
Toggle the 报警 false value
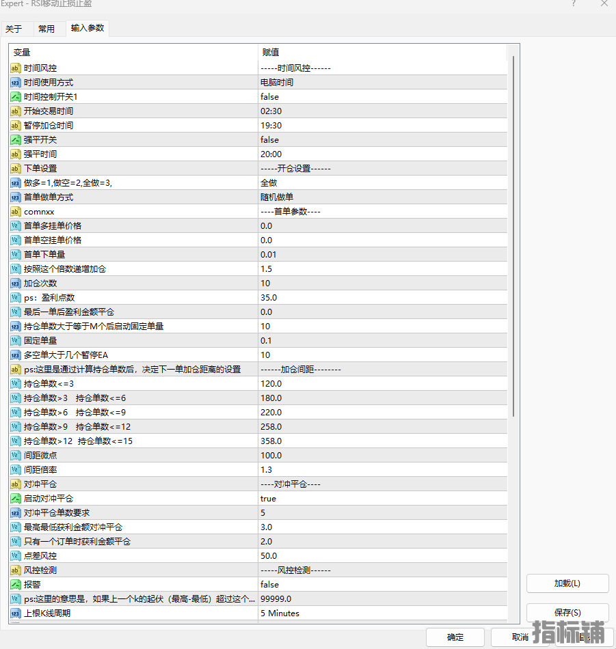click(x=269, y=585)
